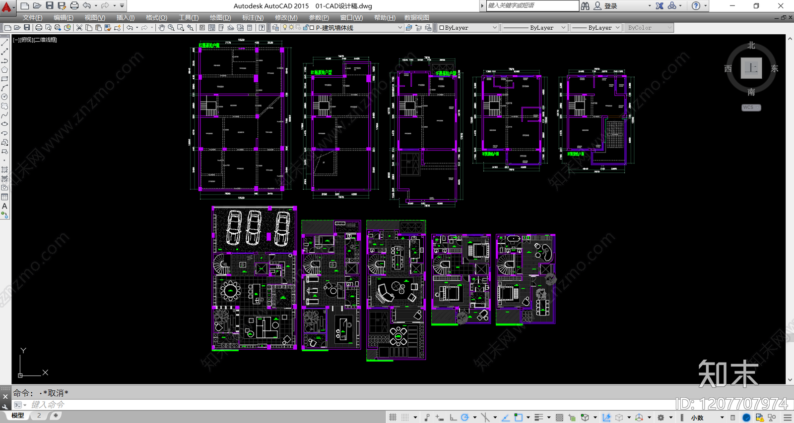794x423 pixels.
Task: Open the workspace switching gear icon
Action: click(661, 418)
